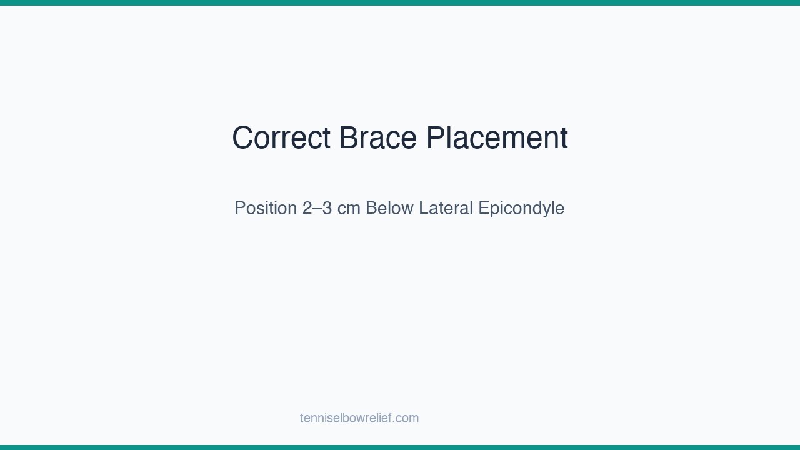
Task: Click the word "Placement" in the title
Action: pyautogui.click(x=497, y=138)
